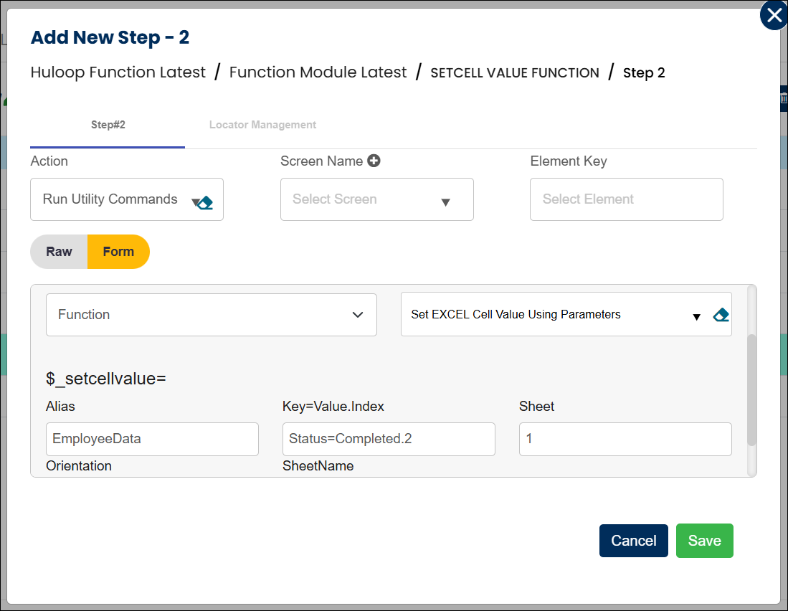
Task: Go to Huloop Function Latest breadcrumb
Action: (x=118, y=72)
